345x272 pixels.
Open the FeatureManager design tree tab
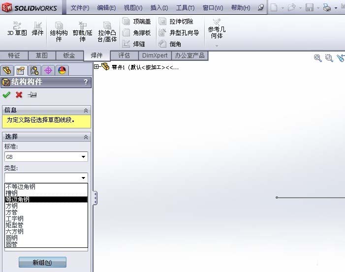(7, 71)
